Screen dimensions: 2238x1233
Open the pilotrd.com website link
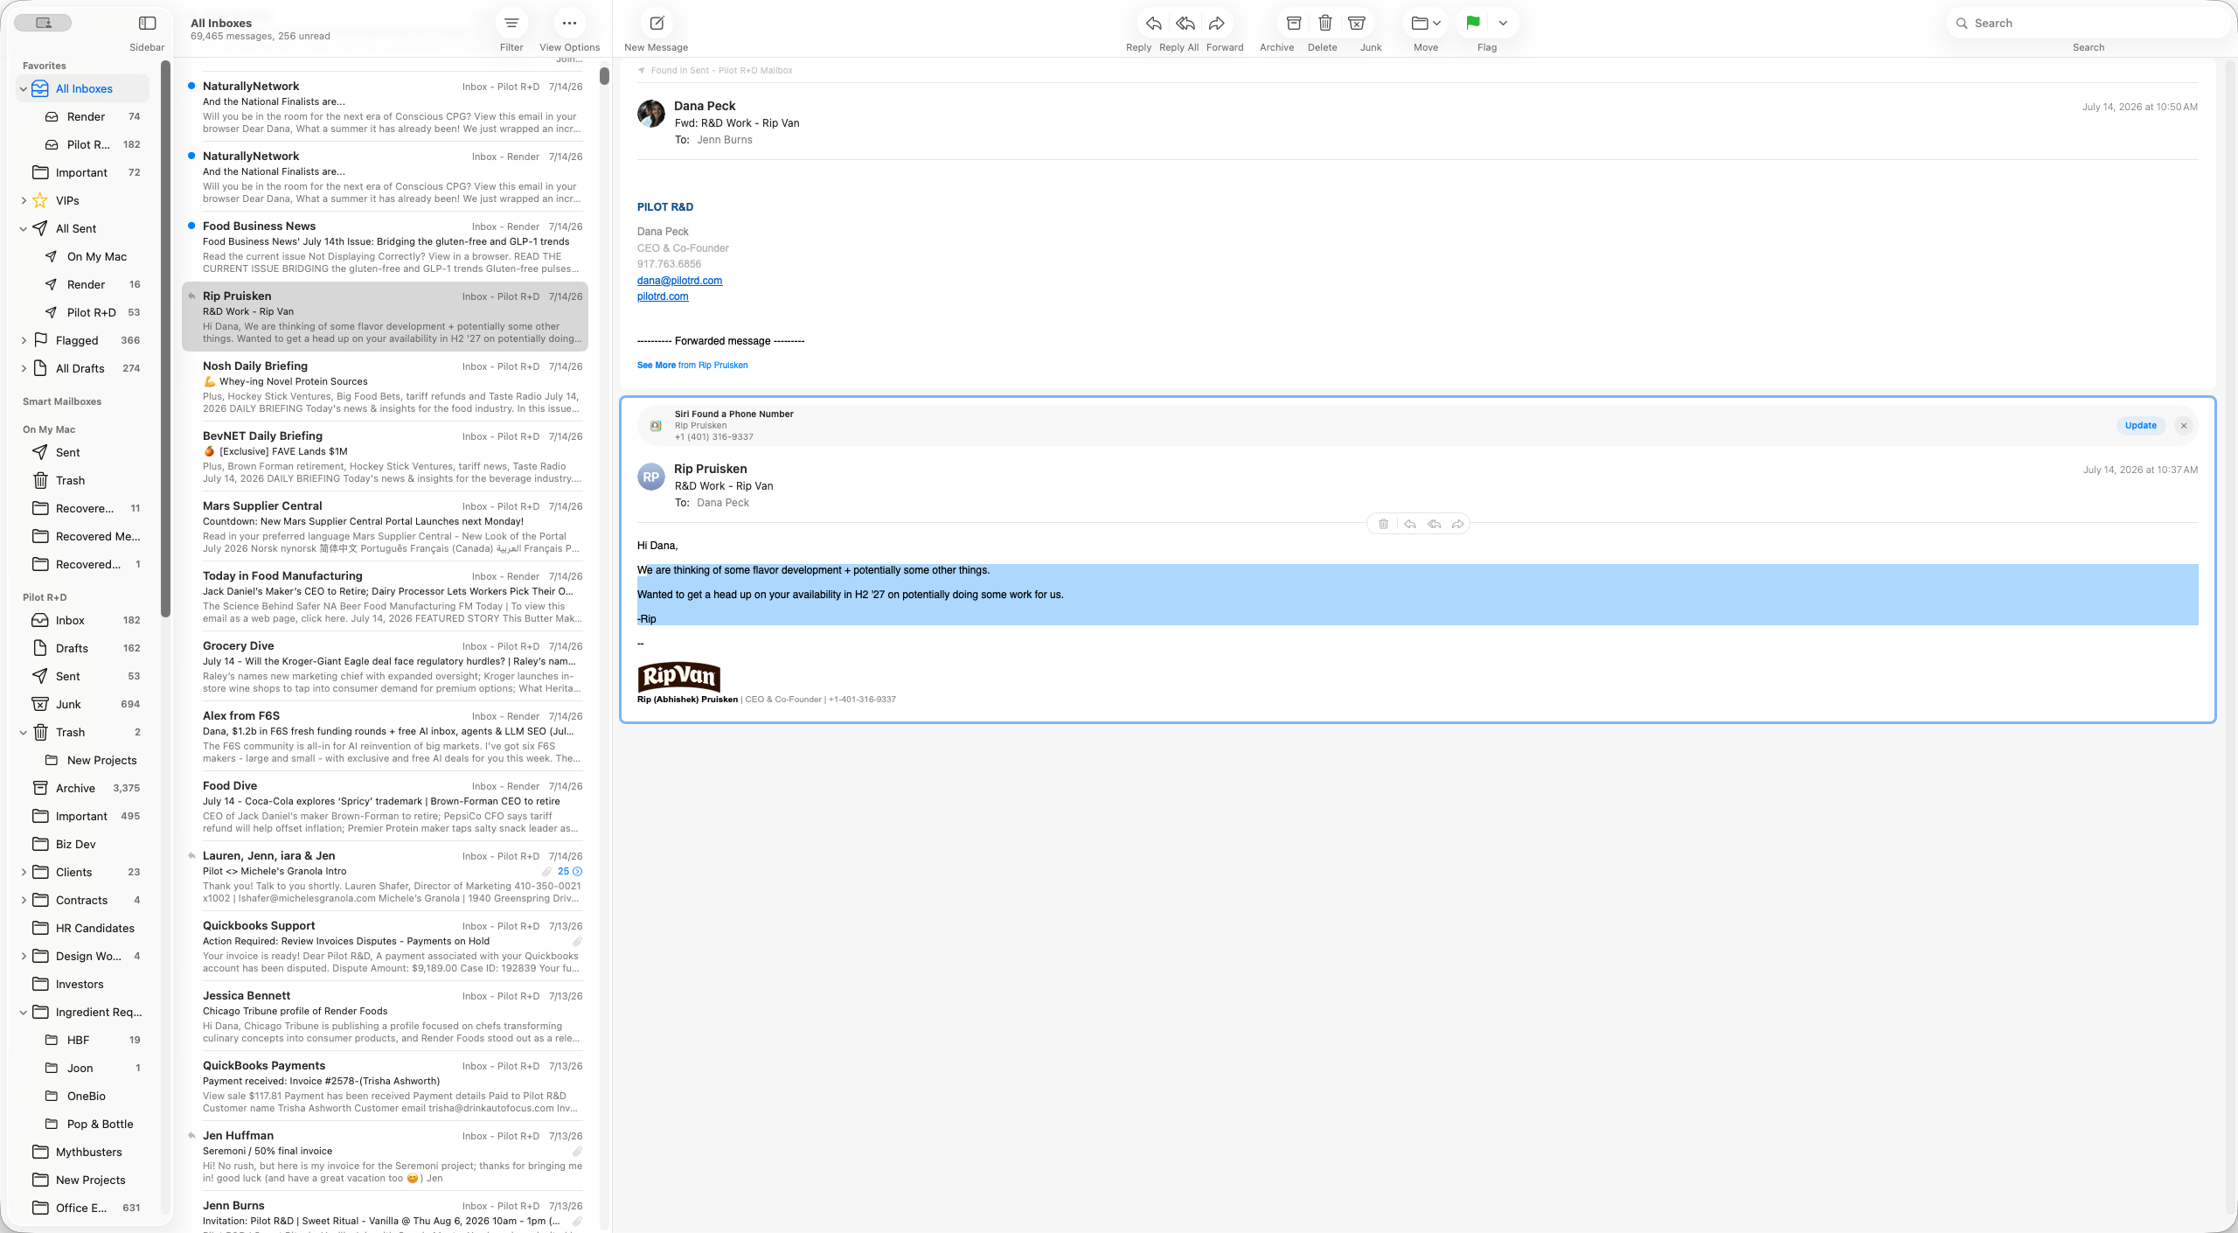click(x=663, y=296)
